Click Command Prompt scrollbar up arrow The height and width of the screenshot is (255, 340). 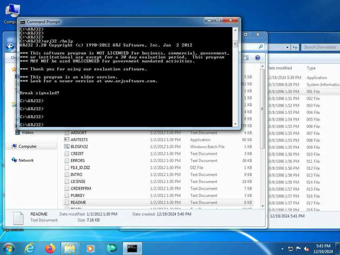coord(235,30)
